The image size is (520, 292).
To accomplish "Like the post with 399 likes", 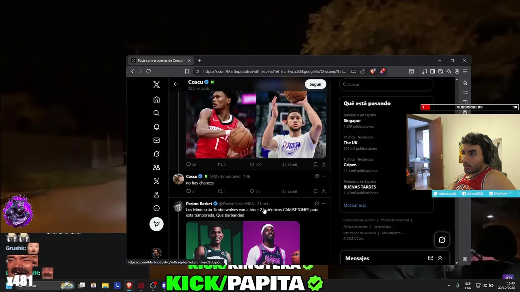I will coord(255,165).
